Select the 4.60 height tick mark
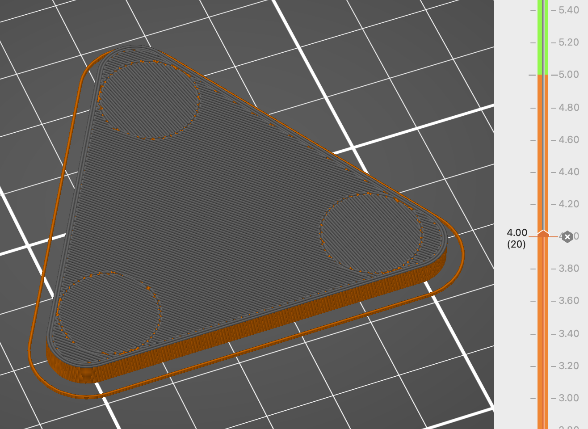The height and width of the screenshot is (429, 588). (569, 140)
